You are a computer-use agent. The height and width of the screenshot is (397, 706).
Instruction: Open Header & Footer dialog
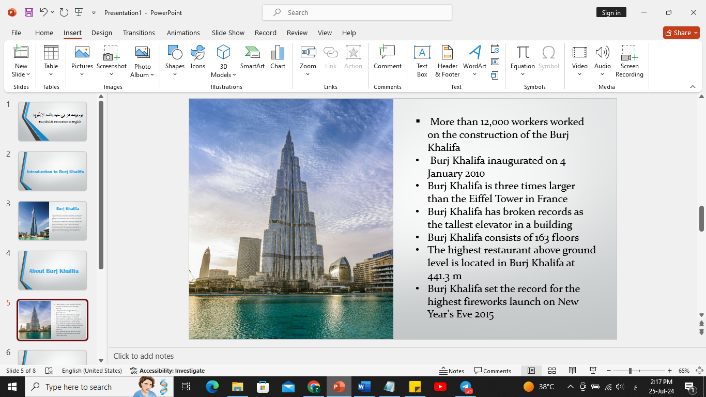pos(447,61)
